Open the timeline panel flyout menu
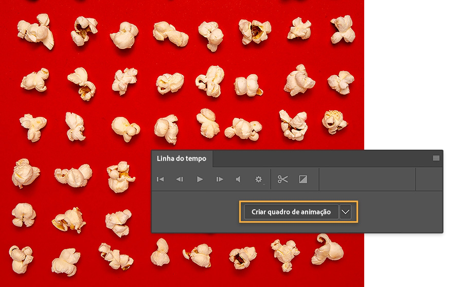 pyautogui.click(x=436, y=158)
